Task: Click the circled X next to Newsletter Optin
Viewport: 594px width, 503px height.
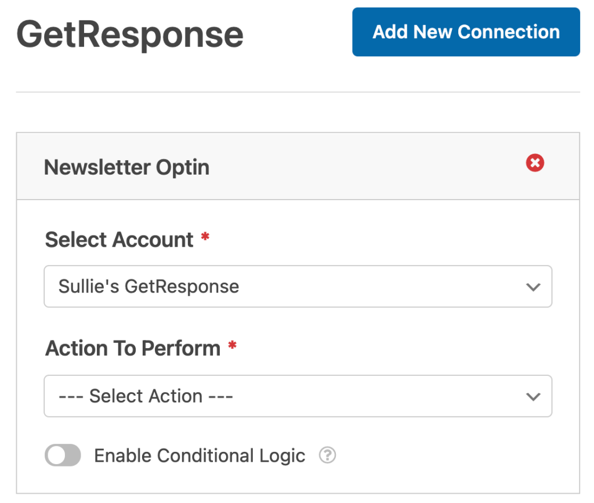Action: point(534,163)
